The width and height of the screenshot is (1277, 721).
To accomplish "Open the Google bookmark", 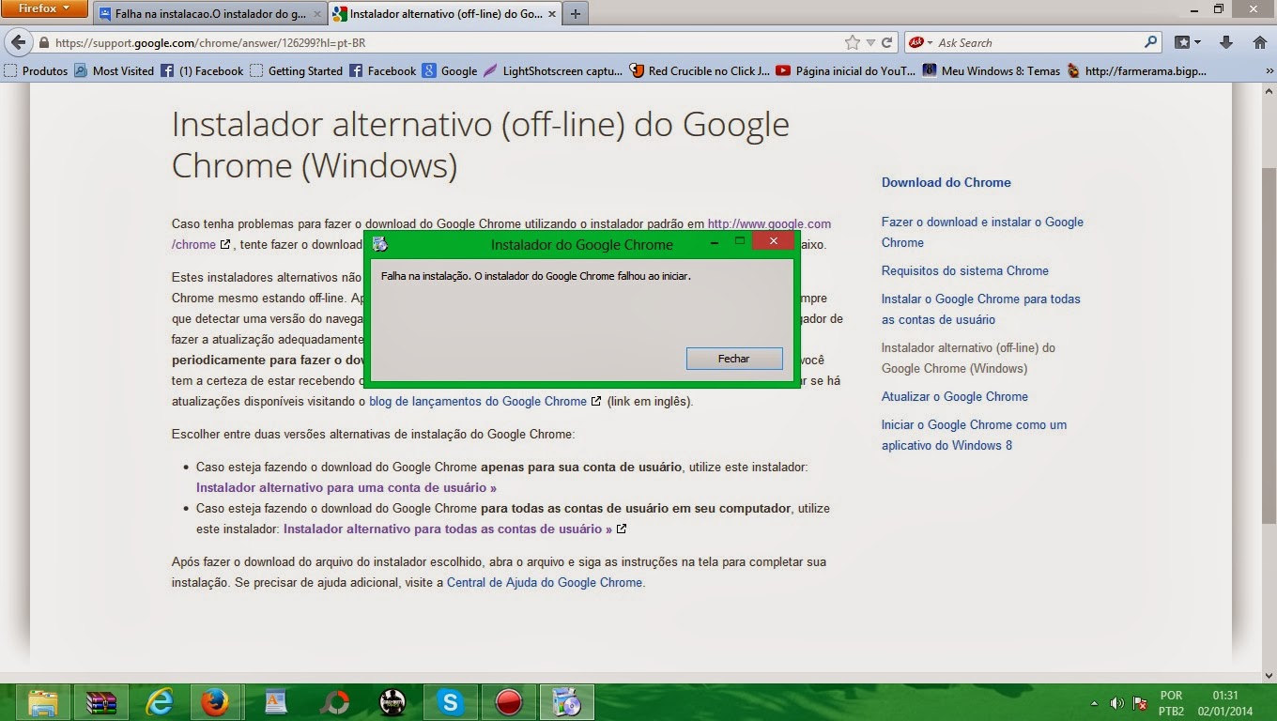I will 450,70.
